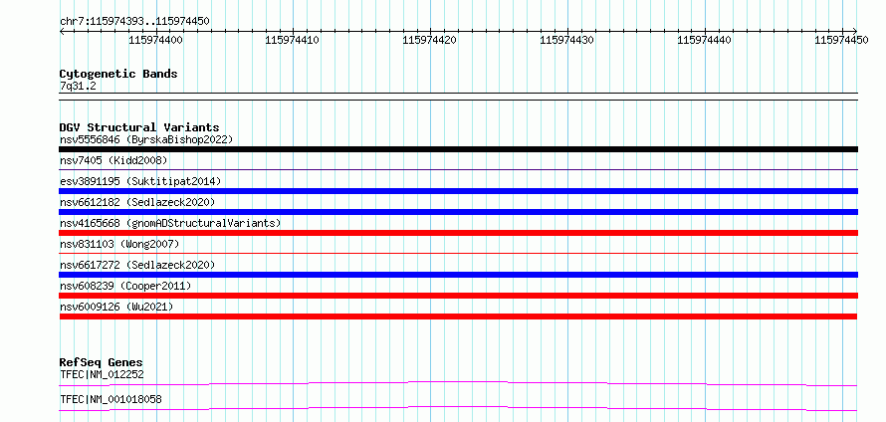The height and width of the screenshot is (422, 886).
Task: Click ruler position 115974420
Action: [429, 40]
